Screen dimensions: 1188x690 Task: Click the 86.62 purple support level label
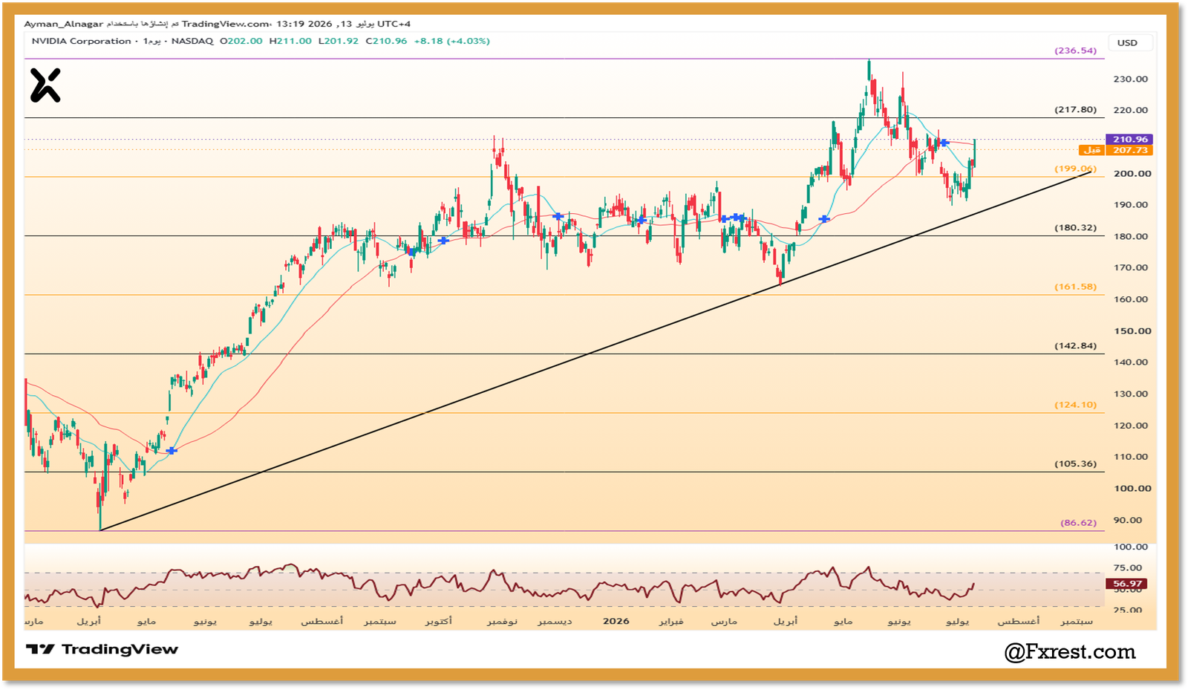[x=1078, y=522]
